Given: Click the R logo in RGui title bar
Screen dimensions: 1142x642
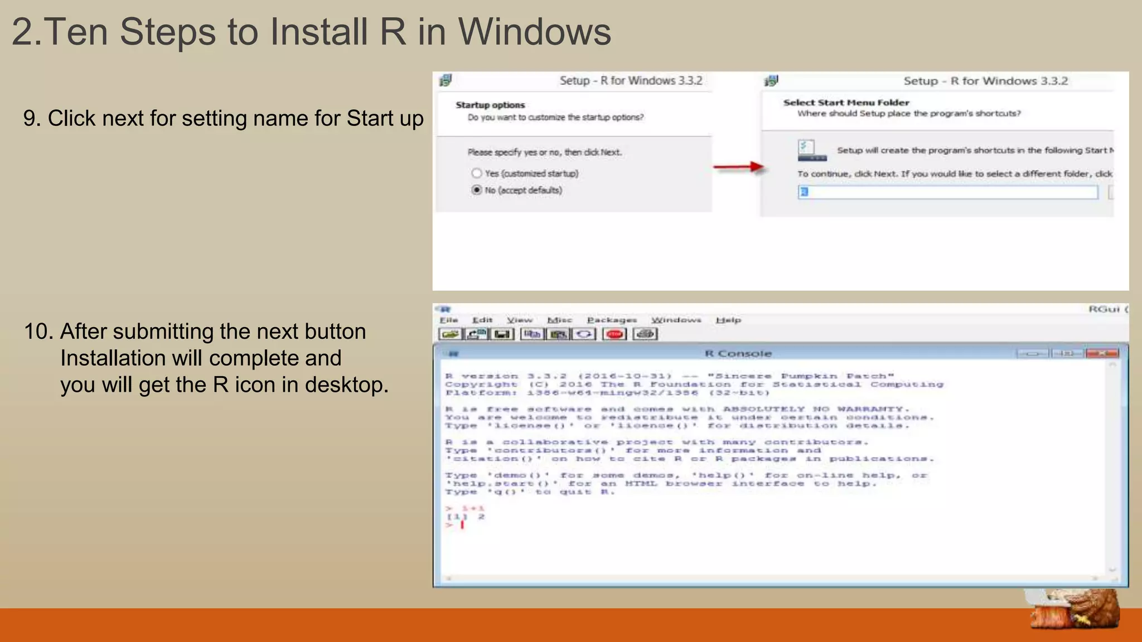Looking at the screenshot, I should [444, 309].
